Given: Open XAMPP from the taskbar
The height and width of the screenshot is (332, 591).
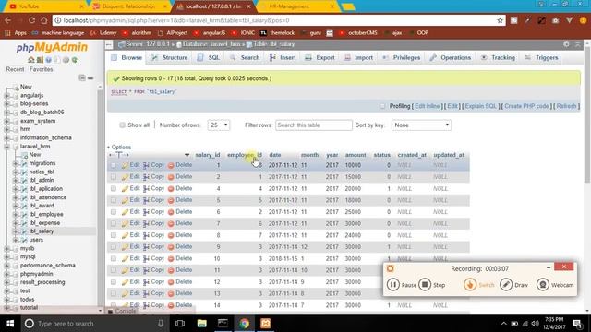Looking at the screenshot, I should point(265,324).
